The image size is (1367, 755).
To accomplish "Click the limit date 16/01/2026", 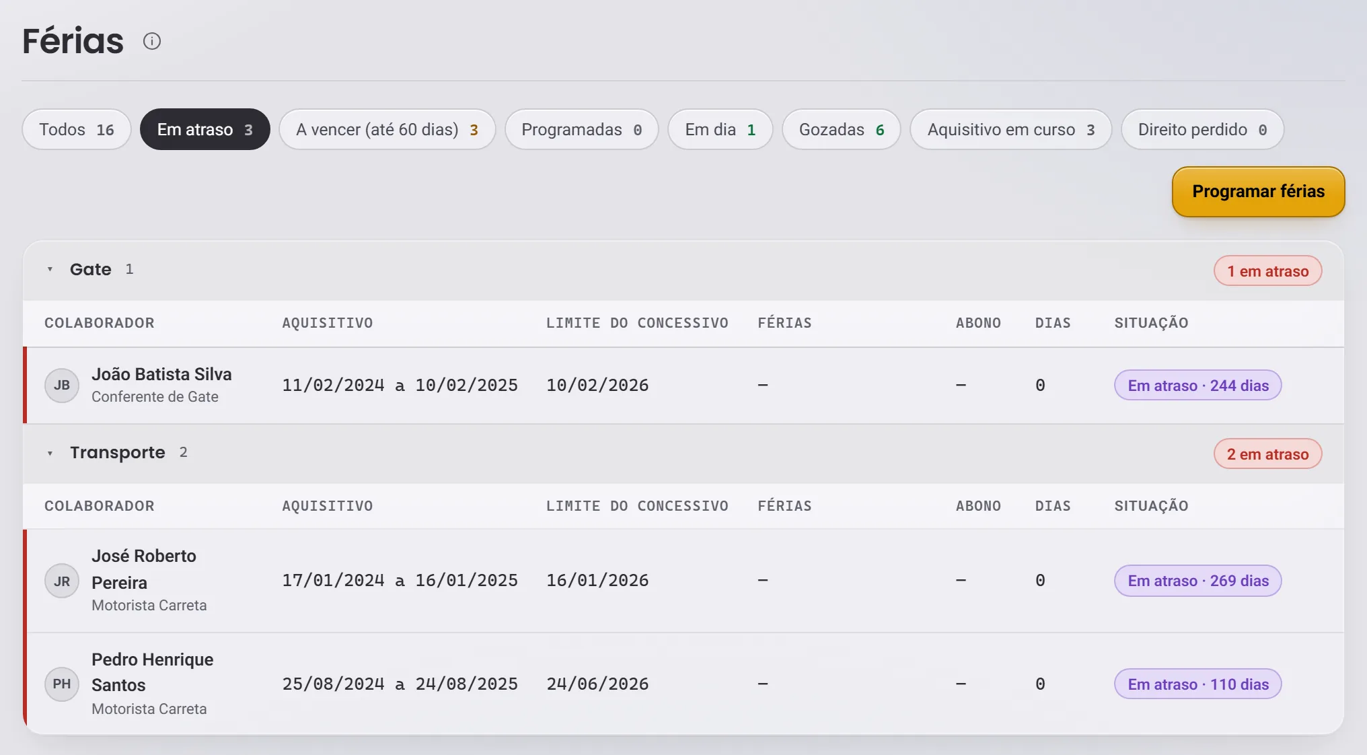I will [597, 581].
